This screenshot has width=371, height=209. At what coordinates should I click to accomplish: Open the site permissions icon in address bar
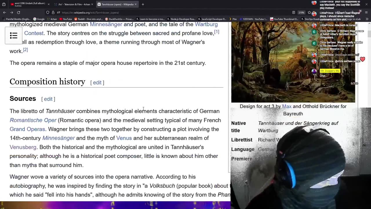(58, 12)
